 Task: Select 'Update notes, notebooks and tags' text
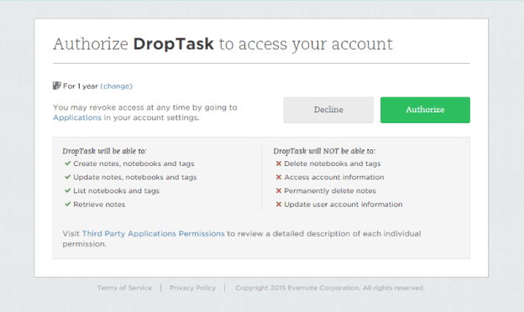point(135,177)
